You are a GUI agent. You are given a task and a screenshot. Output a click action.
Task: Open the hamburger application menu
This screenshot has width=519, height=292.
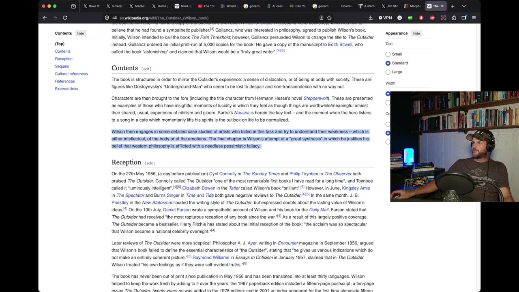474,18
